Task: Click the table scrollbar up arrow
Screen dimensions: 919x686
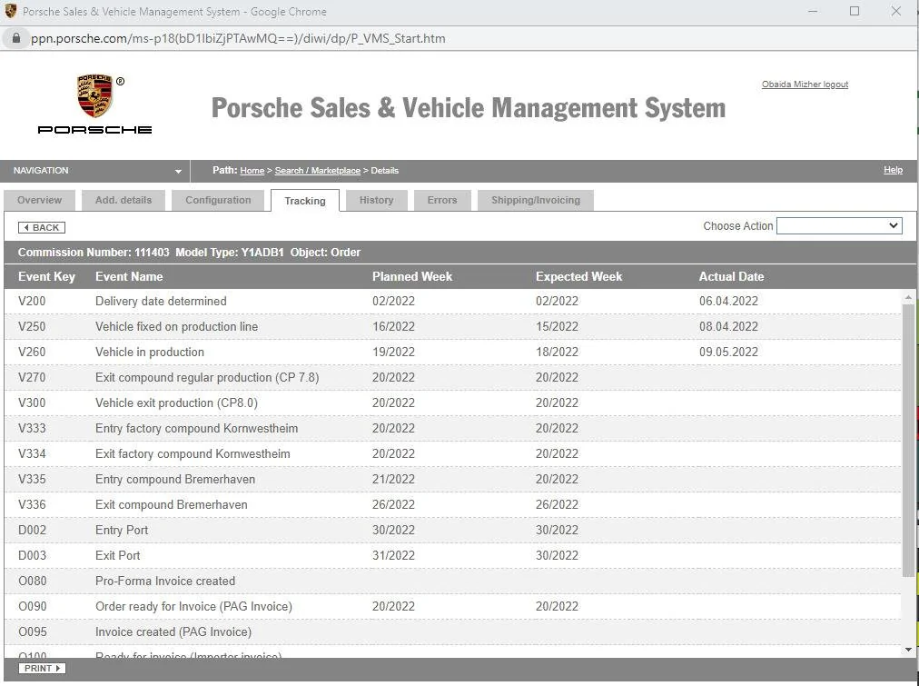Action: click(908, 298)
